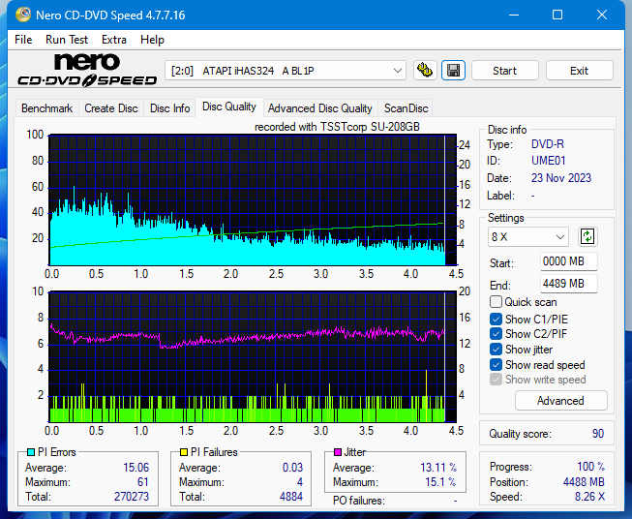
Task: Click the Speed value 8.26 X
Action: (x=589, y=497)
